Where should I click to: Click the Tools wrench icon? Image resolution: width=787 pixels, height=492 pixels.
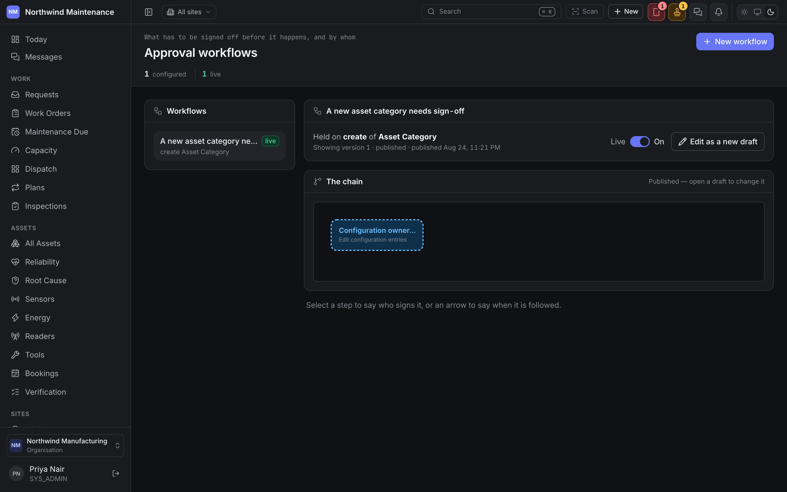(15, 355)
